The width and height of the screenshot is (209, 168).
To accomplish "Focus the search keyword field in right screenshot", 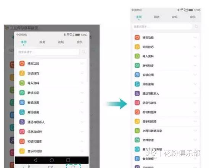I will (x=162, y=27).
